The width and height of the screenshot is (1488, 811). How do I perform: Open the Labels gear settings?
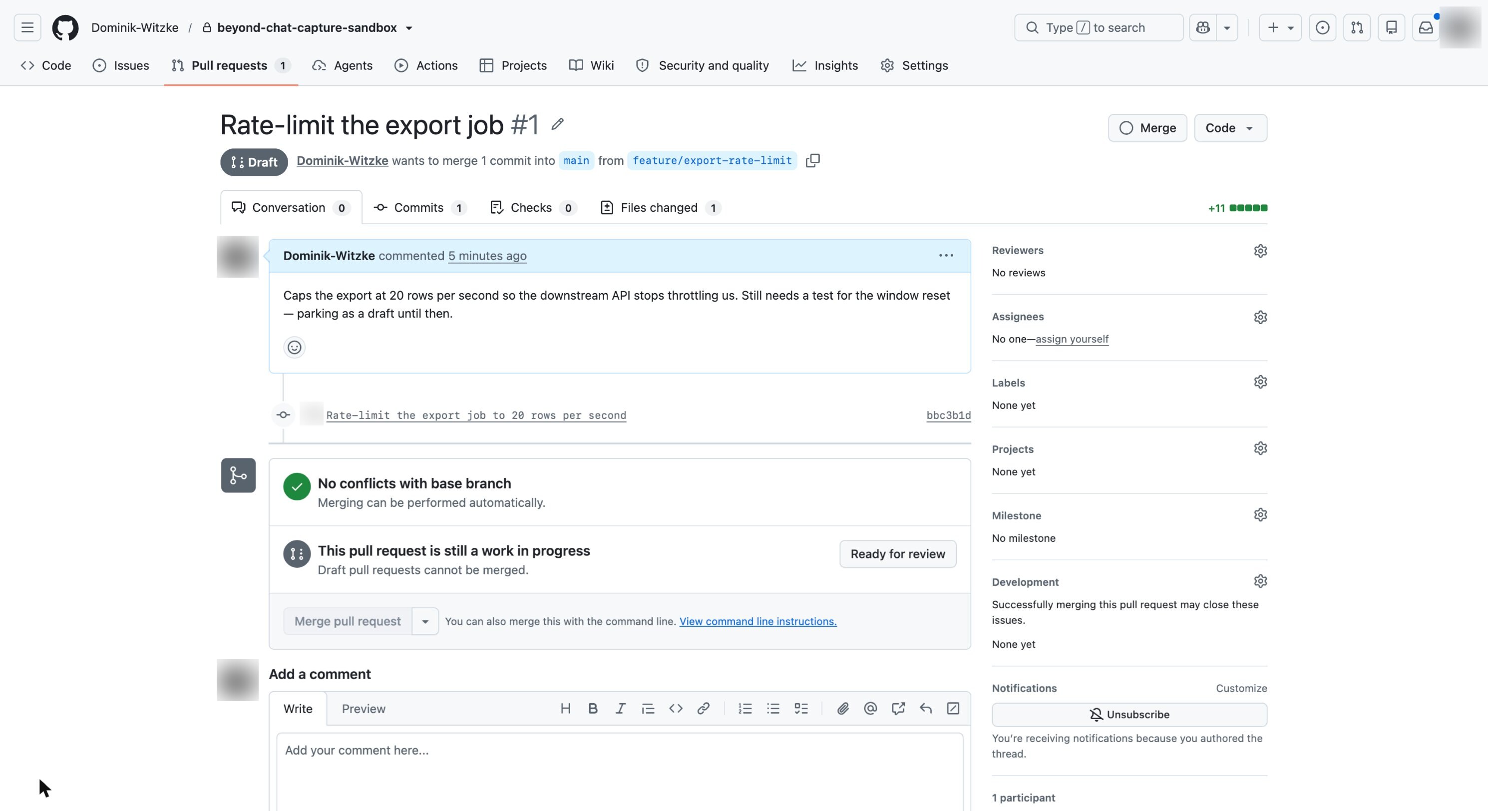click(1260, 382)
